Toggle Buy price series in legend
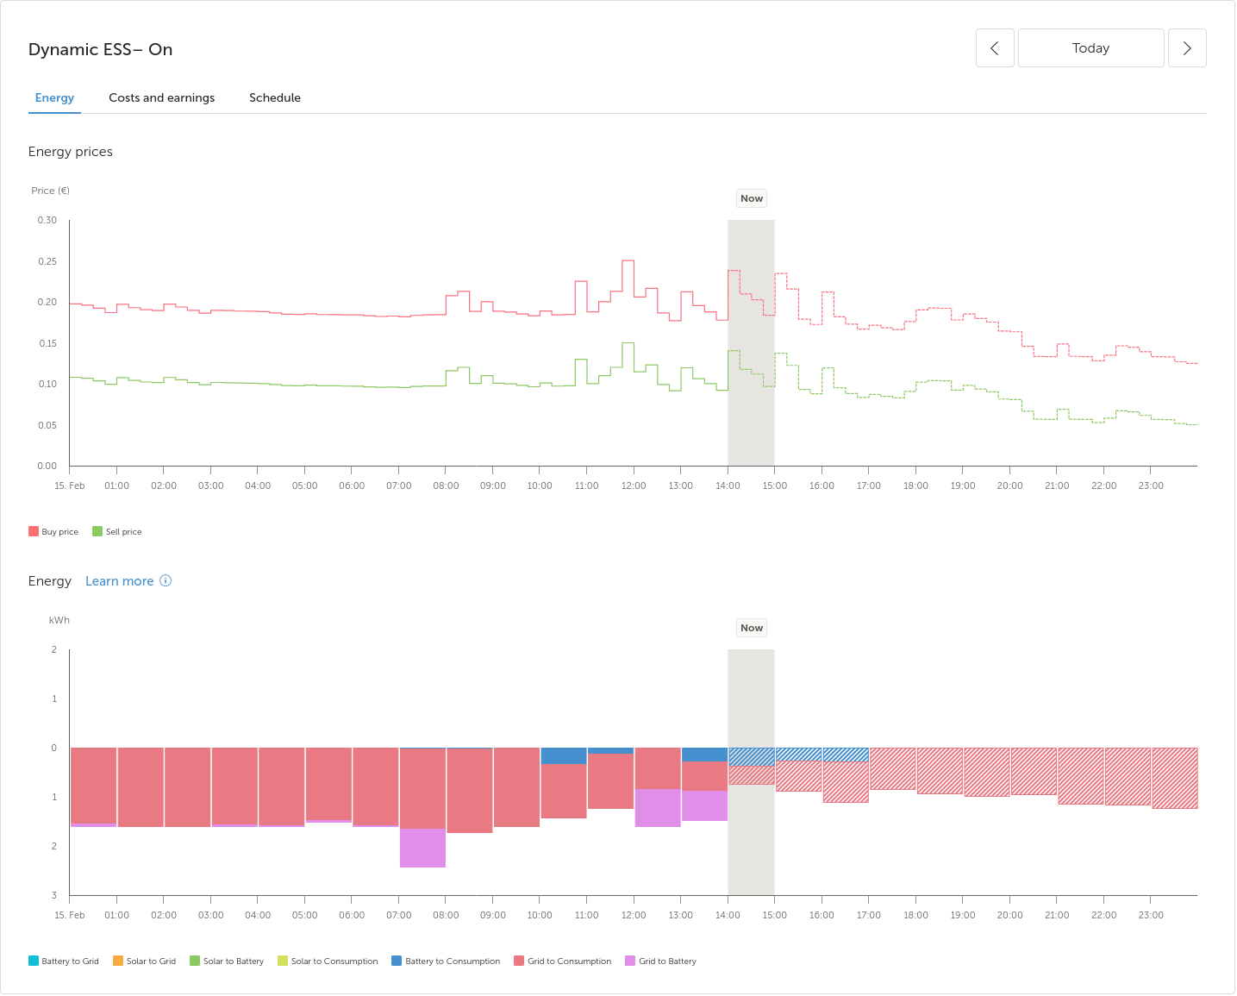The image size is (1237, 996). tap(53, 532)
